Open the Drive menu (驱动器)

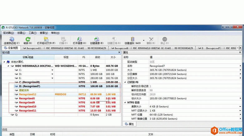(x=8, y=33)
